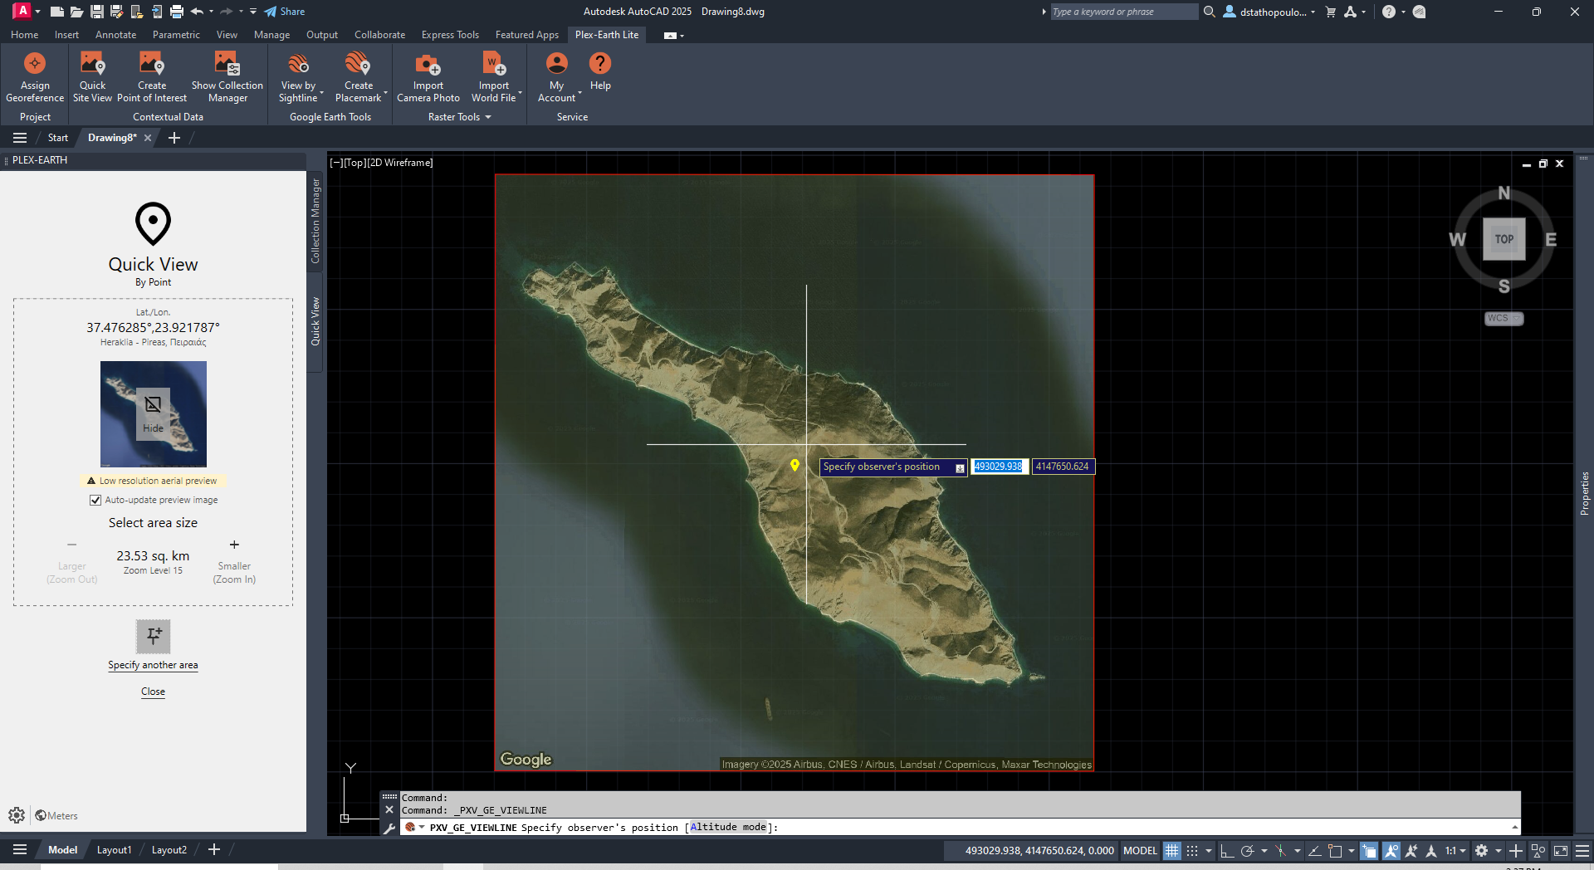This screenshot has height=870, width=1594.
Task: Switch to the Express Tools tab
Action: [450, 35]
